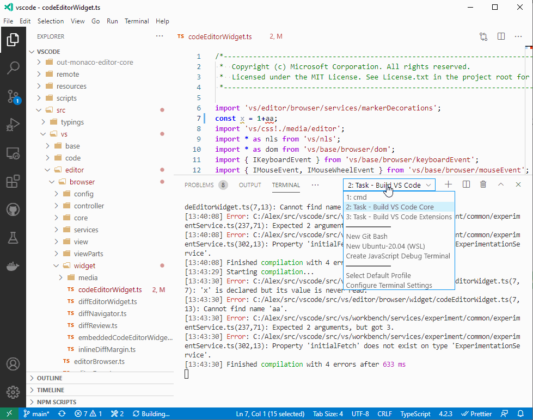Open the notifications bell
Image resolution: width=533 pixels, height=420 pixels.
[520, 413]
